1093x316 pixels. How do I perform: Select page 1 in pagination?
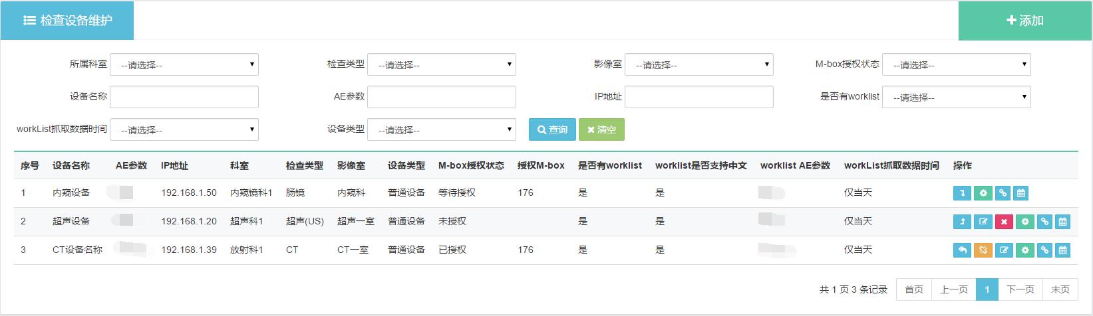point(987,289)
